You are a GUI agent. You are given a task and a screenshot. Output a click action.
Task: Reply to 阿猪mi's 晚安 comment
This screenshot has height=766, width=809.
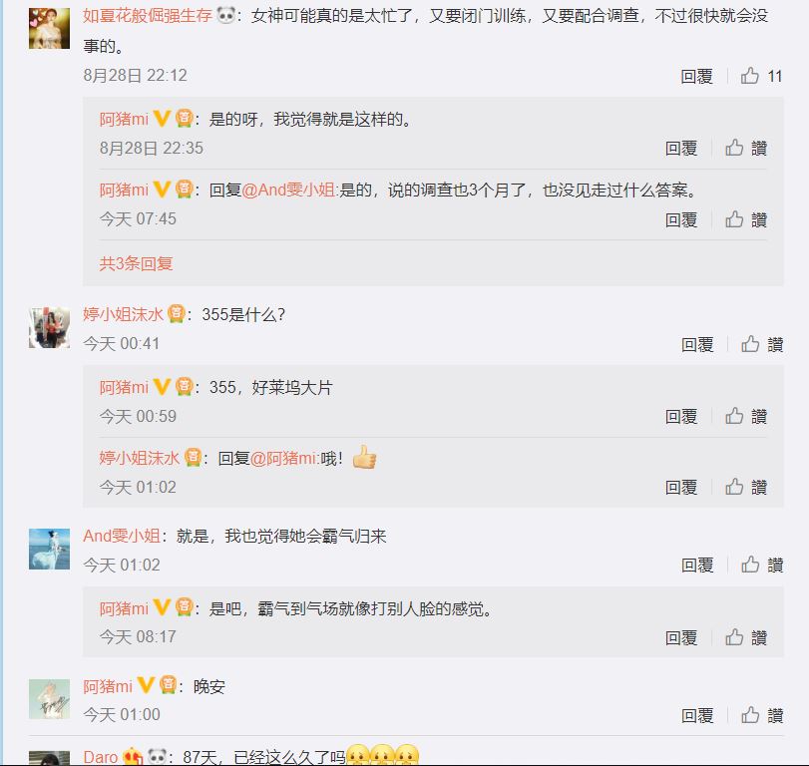tap(697, 715)
